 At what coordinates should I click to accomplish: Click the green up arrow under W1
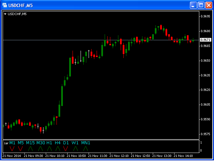tap(75, 148)
